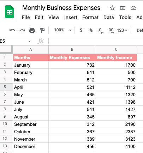The width and height of the screenshot is (143, 153).
Task: Select the March cell
Action: click(31, 80)
